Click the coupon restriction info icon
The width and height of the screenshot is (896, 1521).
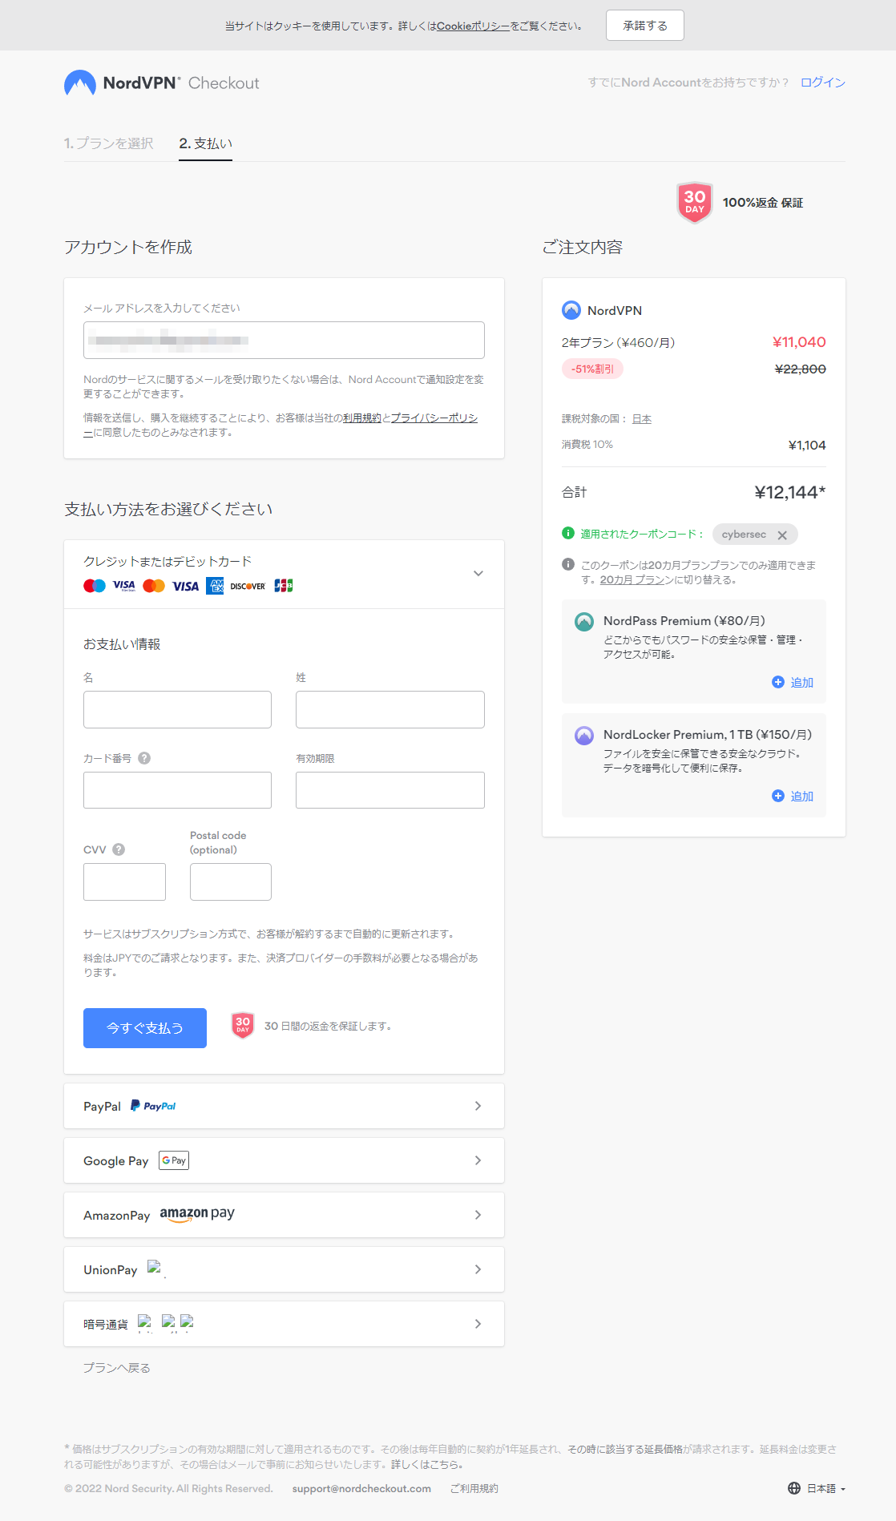point(568,564)
